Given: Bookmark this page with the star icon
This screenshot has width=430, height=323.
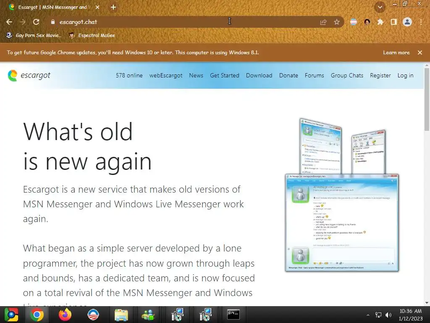Looking at the screenshot, I should (x=337, y=22).
